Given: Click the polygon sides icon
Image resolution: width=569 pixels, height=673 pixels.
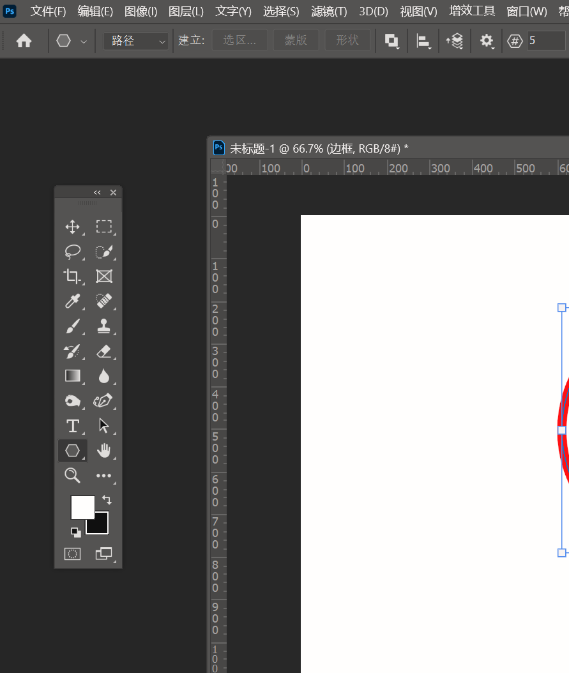Looking at the screenshot, I should click(x=515, y=42).
